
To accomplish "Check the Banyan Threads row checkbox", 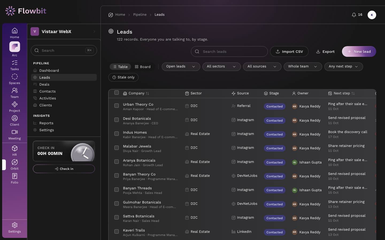I will click(x=117, y=190).
